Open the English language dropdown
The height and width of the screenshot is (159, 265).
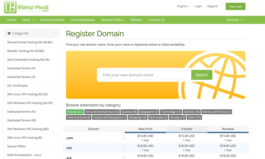pyautogui.click(x=183, y=6)
